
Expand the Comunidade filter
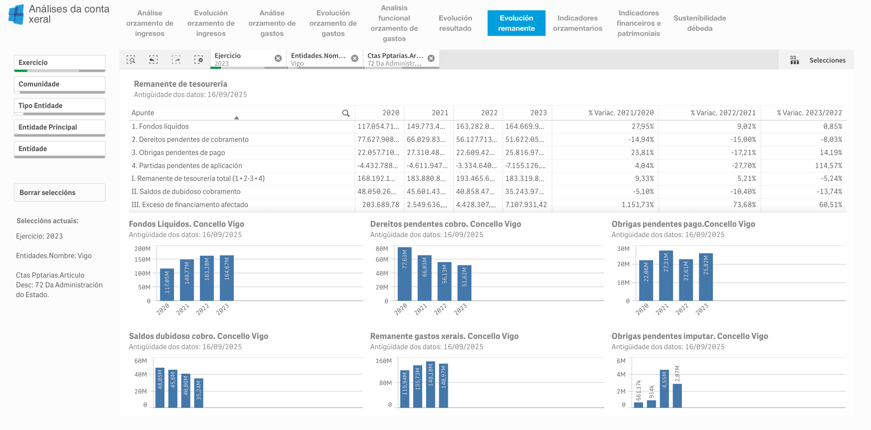tap(60, 84)
